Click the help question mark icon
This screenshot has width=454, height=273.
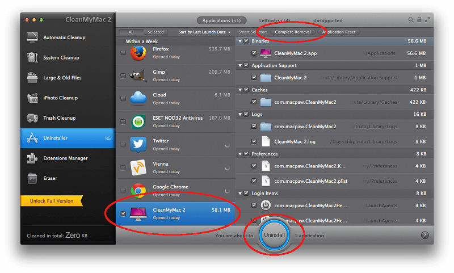(x=424, y=236)
